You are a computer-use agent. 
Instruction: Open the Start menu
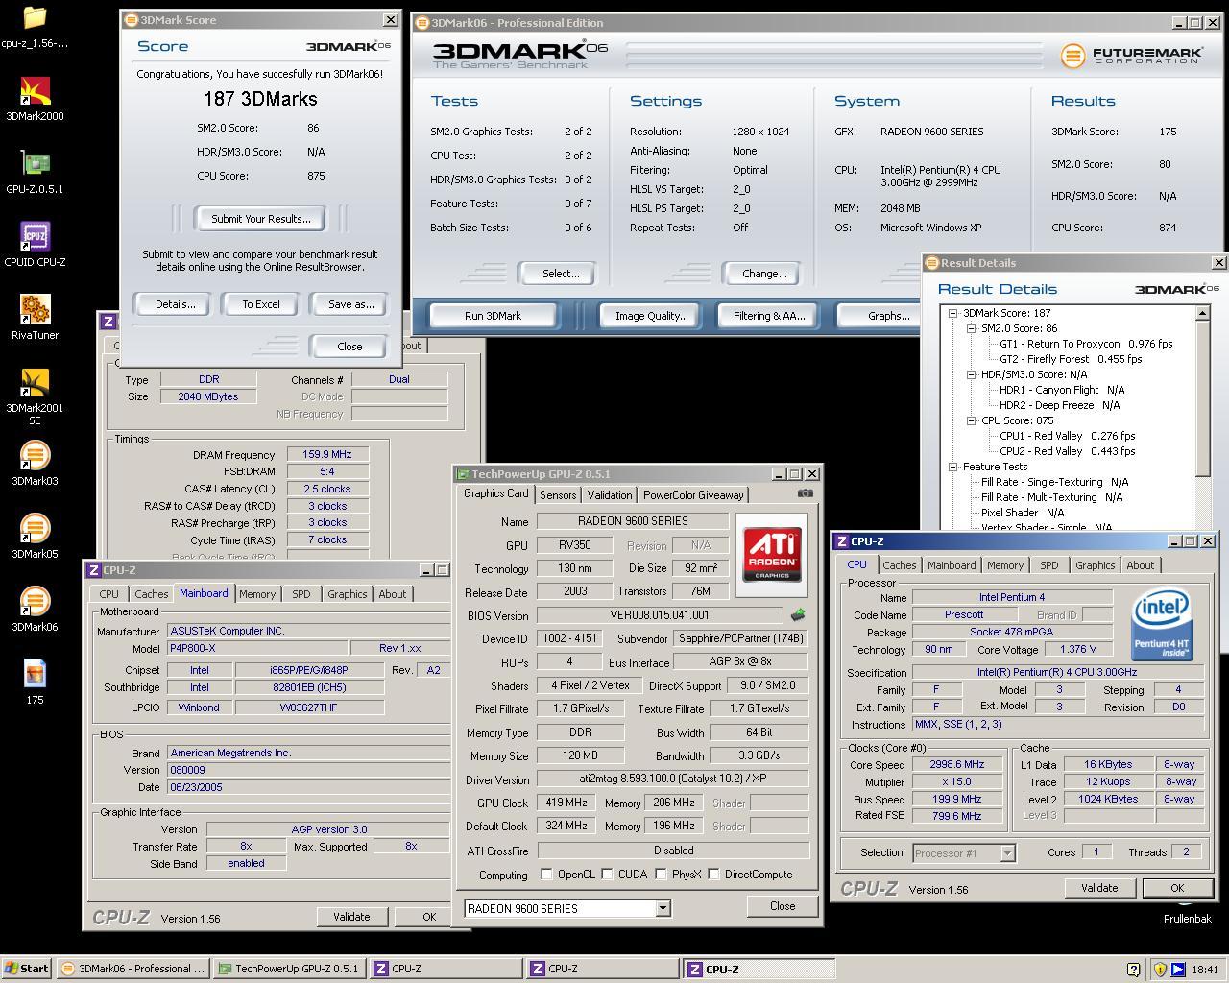tap(27, 969)
